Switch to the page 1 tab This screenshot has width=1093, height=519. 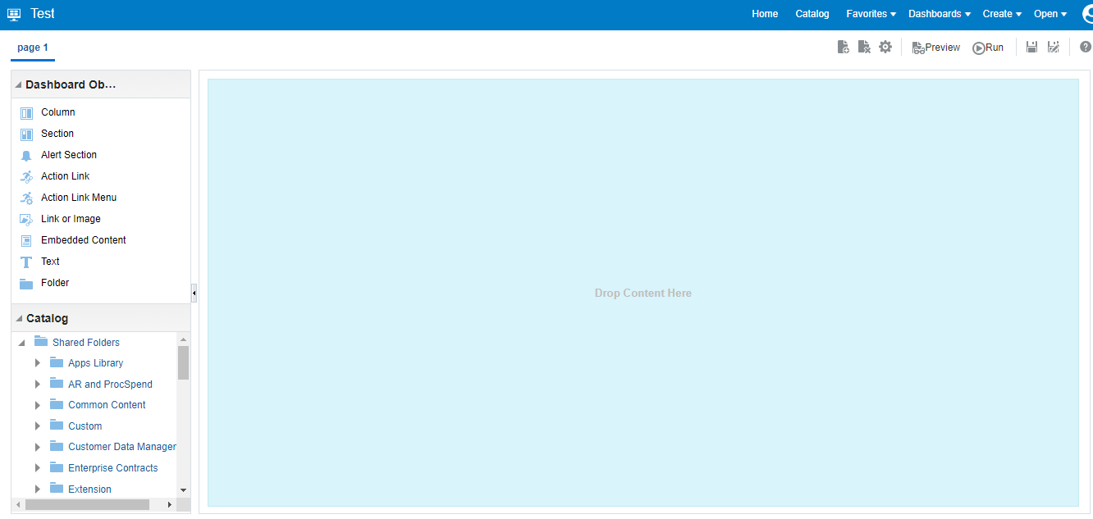[32, 48]
